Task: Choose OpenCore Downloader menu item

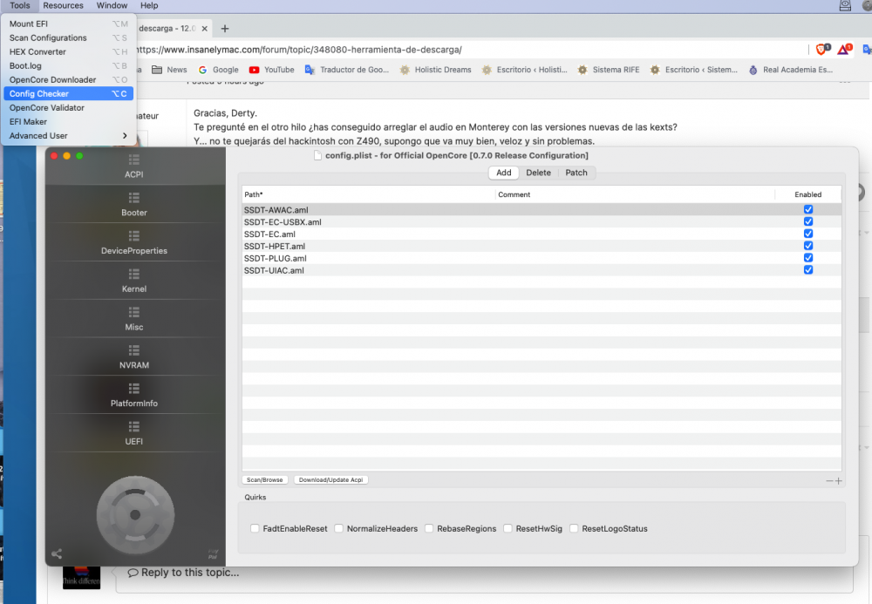Action: (69, 80)
